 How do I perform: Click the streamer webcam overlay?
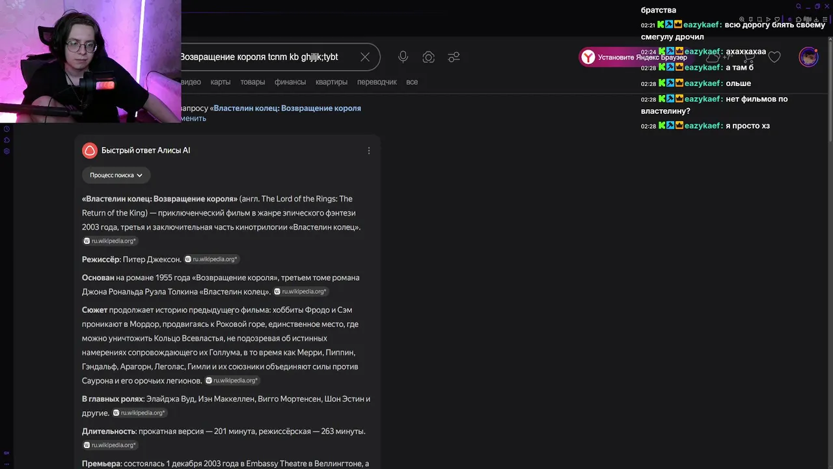click(90, 61)
